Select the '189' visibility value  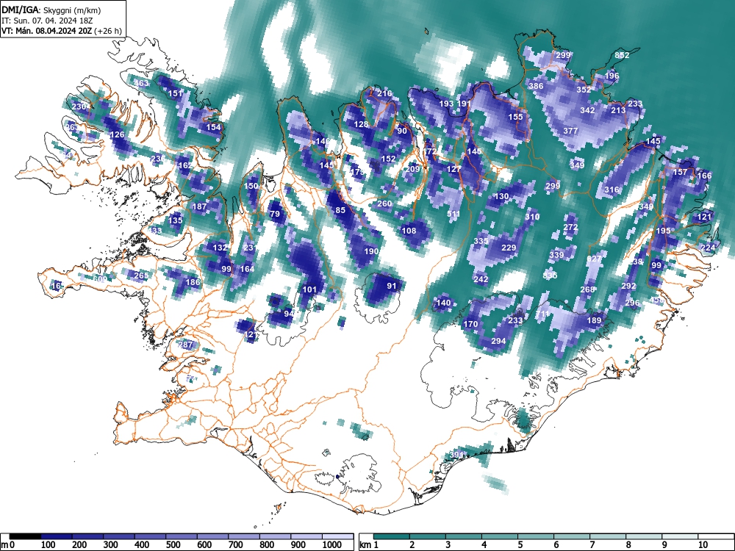click(x=594, y=320)
